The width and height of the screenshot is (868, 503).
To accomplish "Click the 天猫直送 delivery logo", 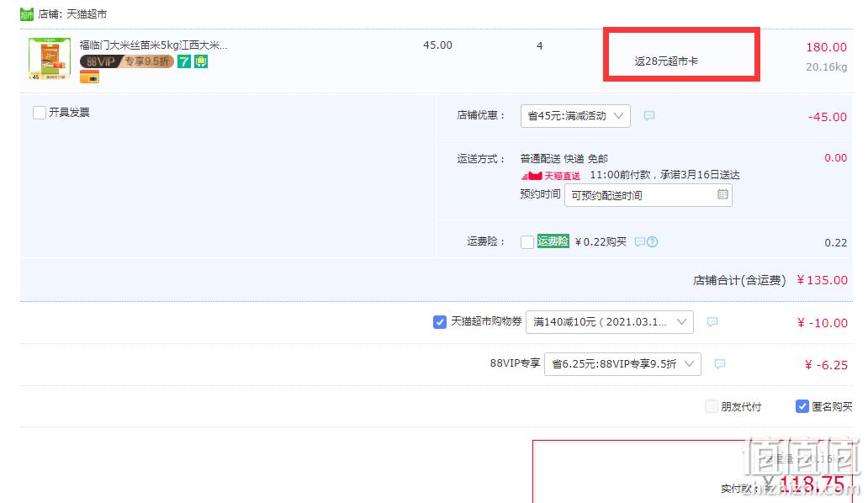I will (x=551, y=176).
